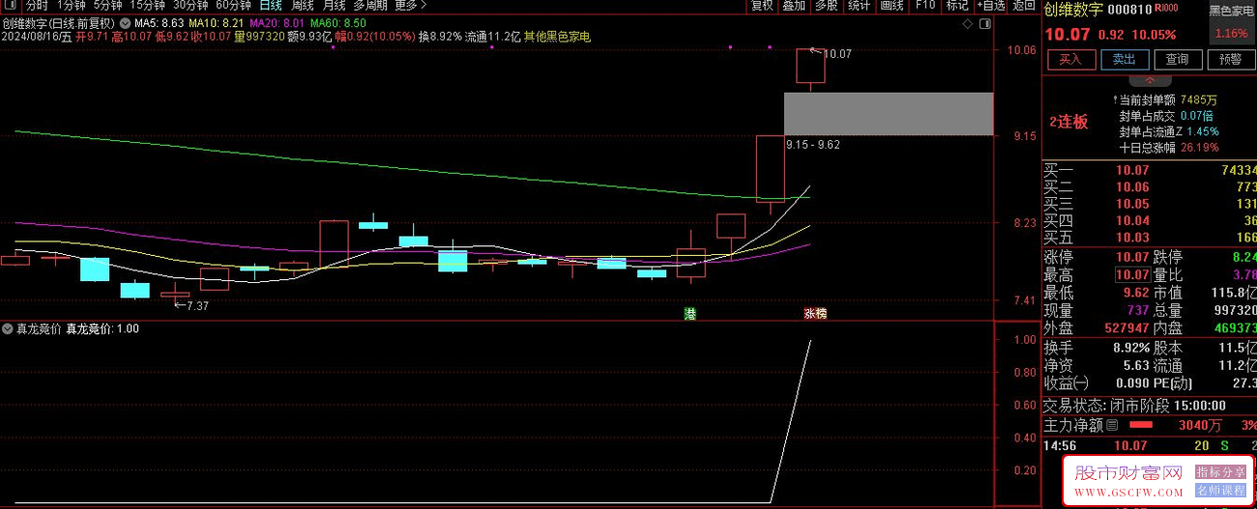The image size is (1257, 509).
Task: Click the 当前封单额 7485万 row
Action: coord(1164,99)
